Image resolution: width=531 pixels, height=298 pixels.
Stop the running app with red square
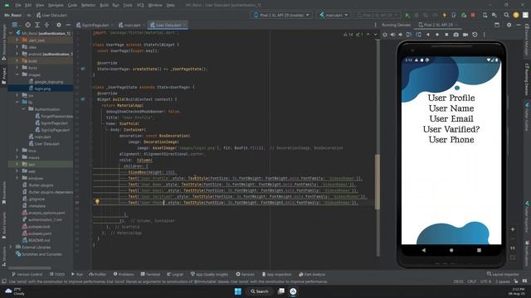coord(473,15)
